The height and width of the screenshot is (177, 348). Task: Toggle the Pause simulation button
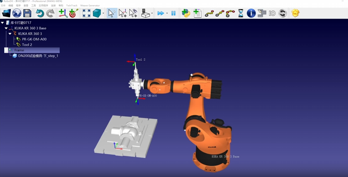click(x=173, y=13)
